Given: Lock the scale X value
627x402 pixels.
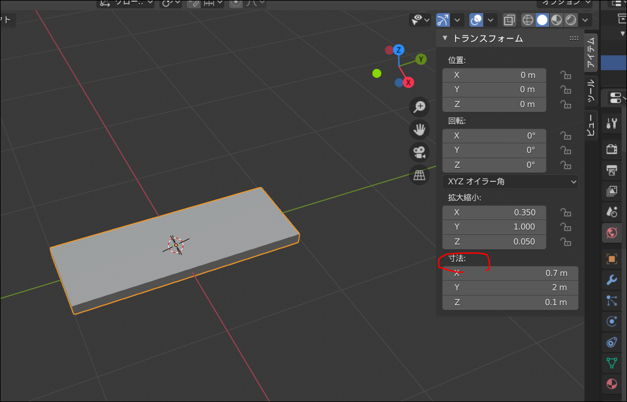Looking at the screenshot, I should tap(565, 212).
